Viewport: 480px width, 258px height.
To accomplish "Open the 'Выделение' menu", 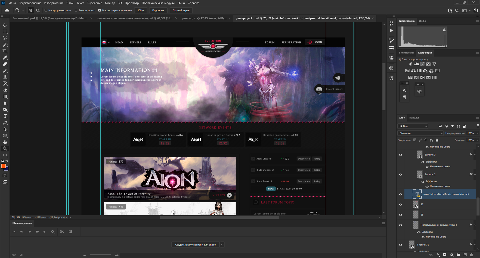I will 94,3.
